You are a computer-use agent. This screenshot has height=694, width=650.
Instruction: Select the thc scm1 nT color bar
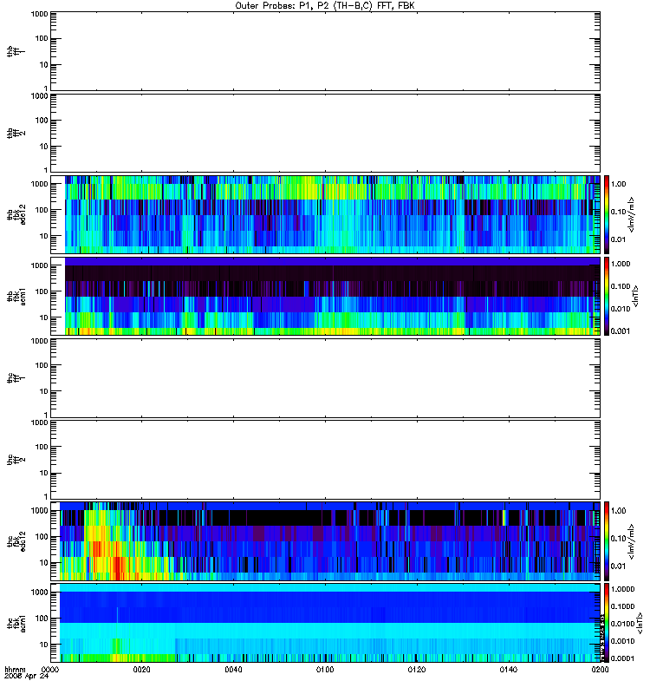click(x=607, y=623)
